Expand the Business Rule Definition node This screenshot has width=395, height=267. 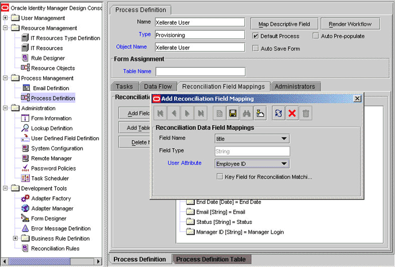click(16, 238)
